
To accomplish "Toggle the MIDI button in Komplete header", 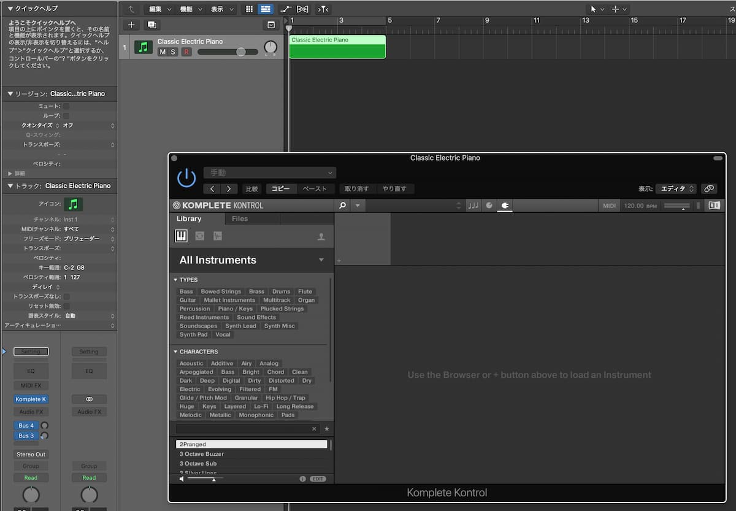I will click(x=609, y=206).
